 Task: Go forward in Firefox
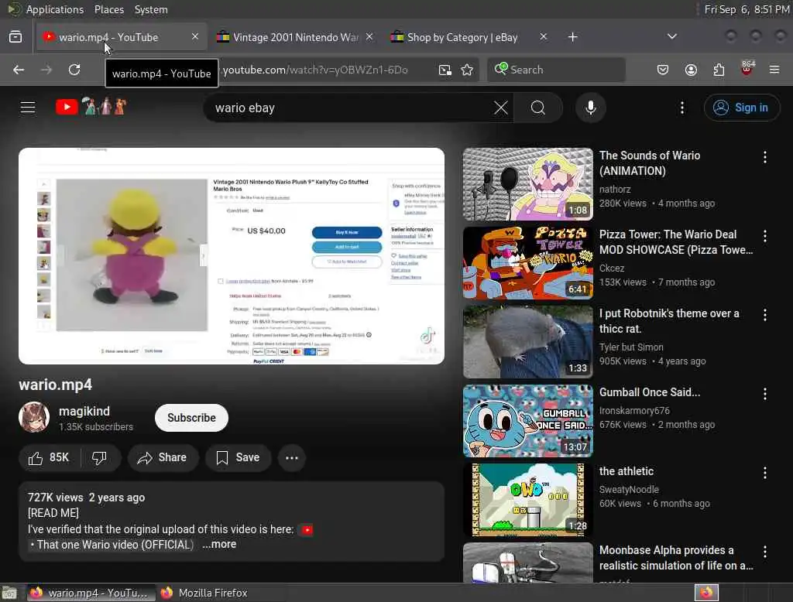(x=46, y=70)
